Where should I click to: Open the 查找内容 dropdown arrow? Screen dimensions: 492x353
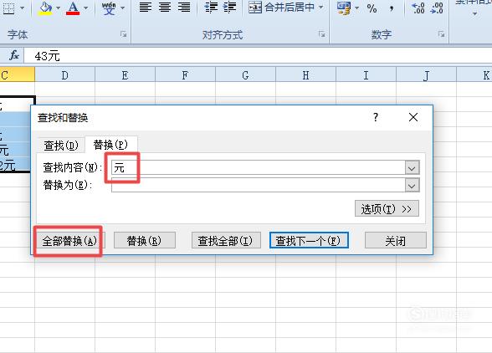(412, 168)
